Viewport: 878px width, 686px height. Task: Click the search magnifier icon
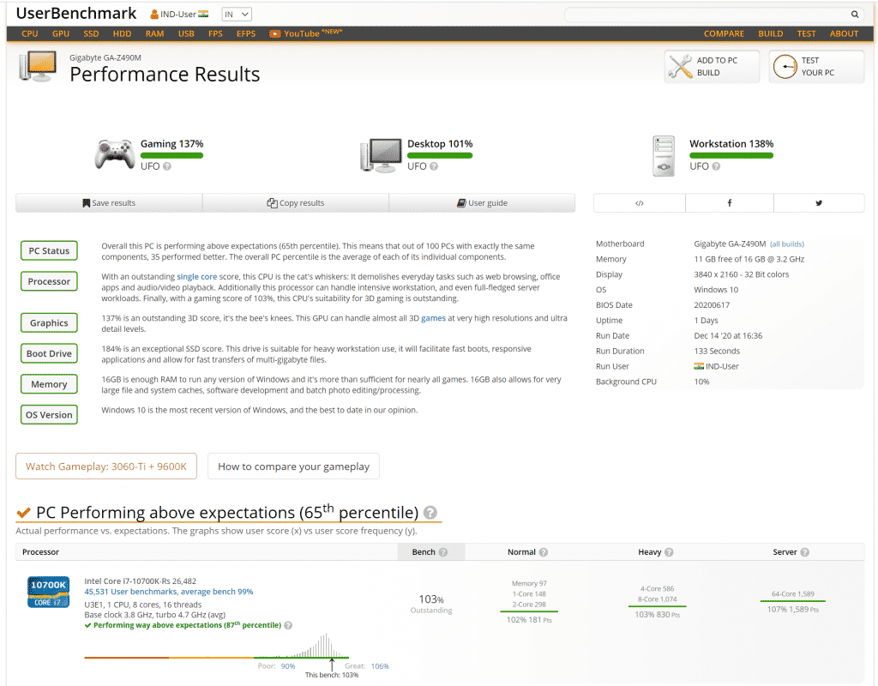[855, 15]
